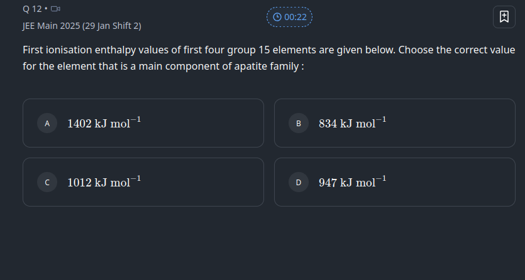Pick the 1012 kJ mol⁻¹ answer text
The image size is (525, 280).
pyautogui.click(x=104, y=182)
